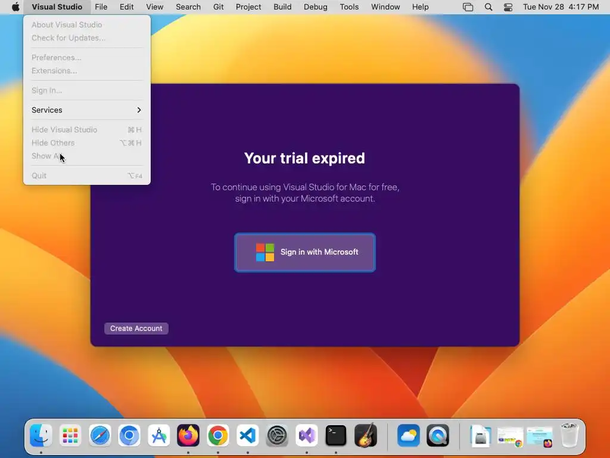
Task: Open the disk document item in Dock
Action: pyautogui.click(x=481, y=435)
